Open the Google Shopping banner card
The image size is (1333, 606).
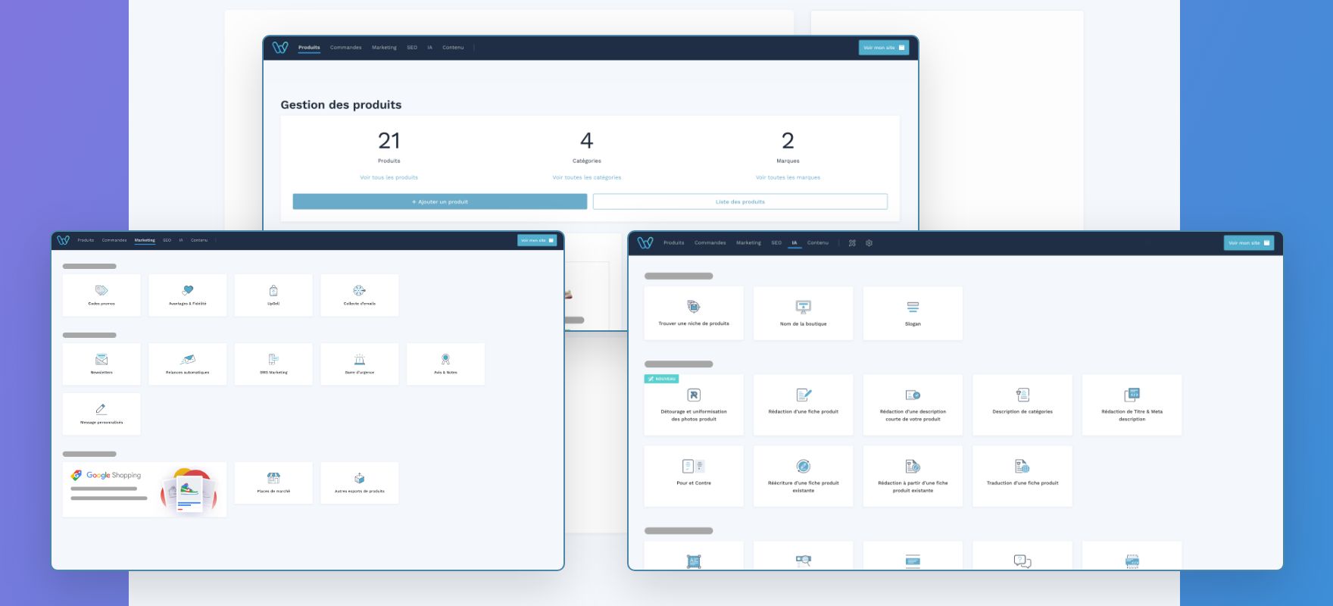pyautogui.click(x=145, y=490)
